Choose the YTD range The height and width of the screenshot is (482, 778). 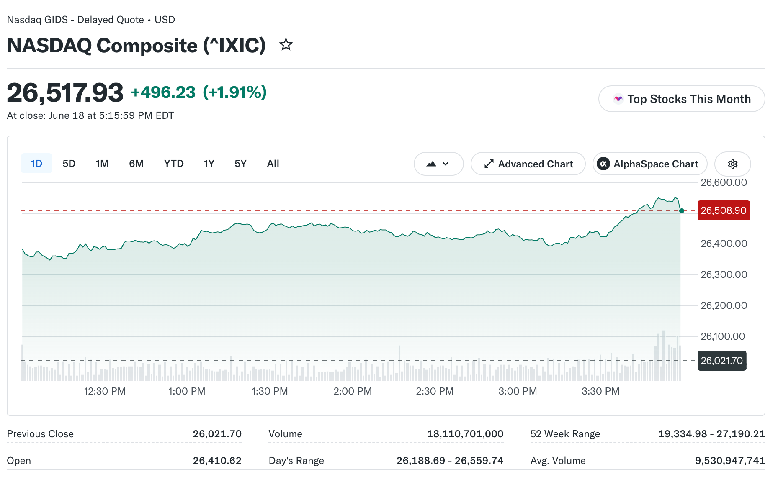point(174,164)
